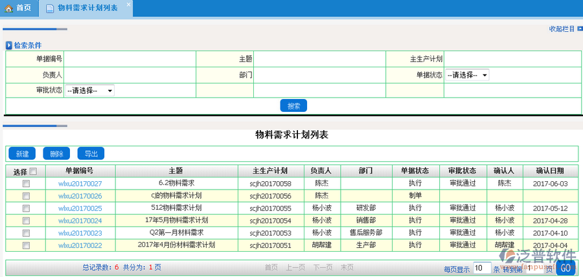Collapse the search panel via 收起栏目

(x=562, y=28)
